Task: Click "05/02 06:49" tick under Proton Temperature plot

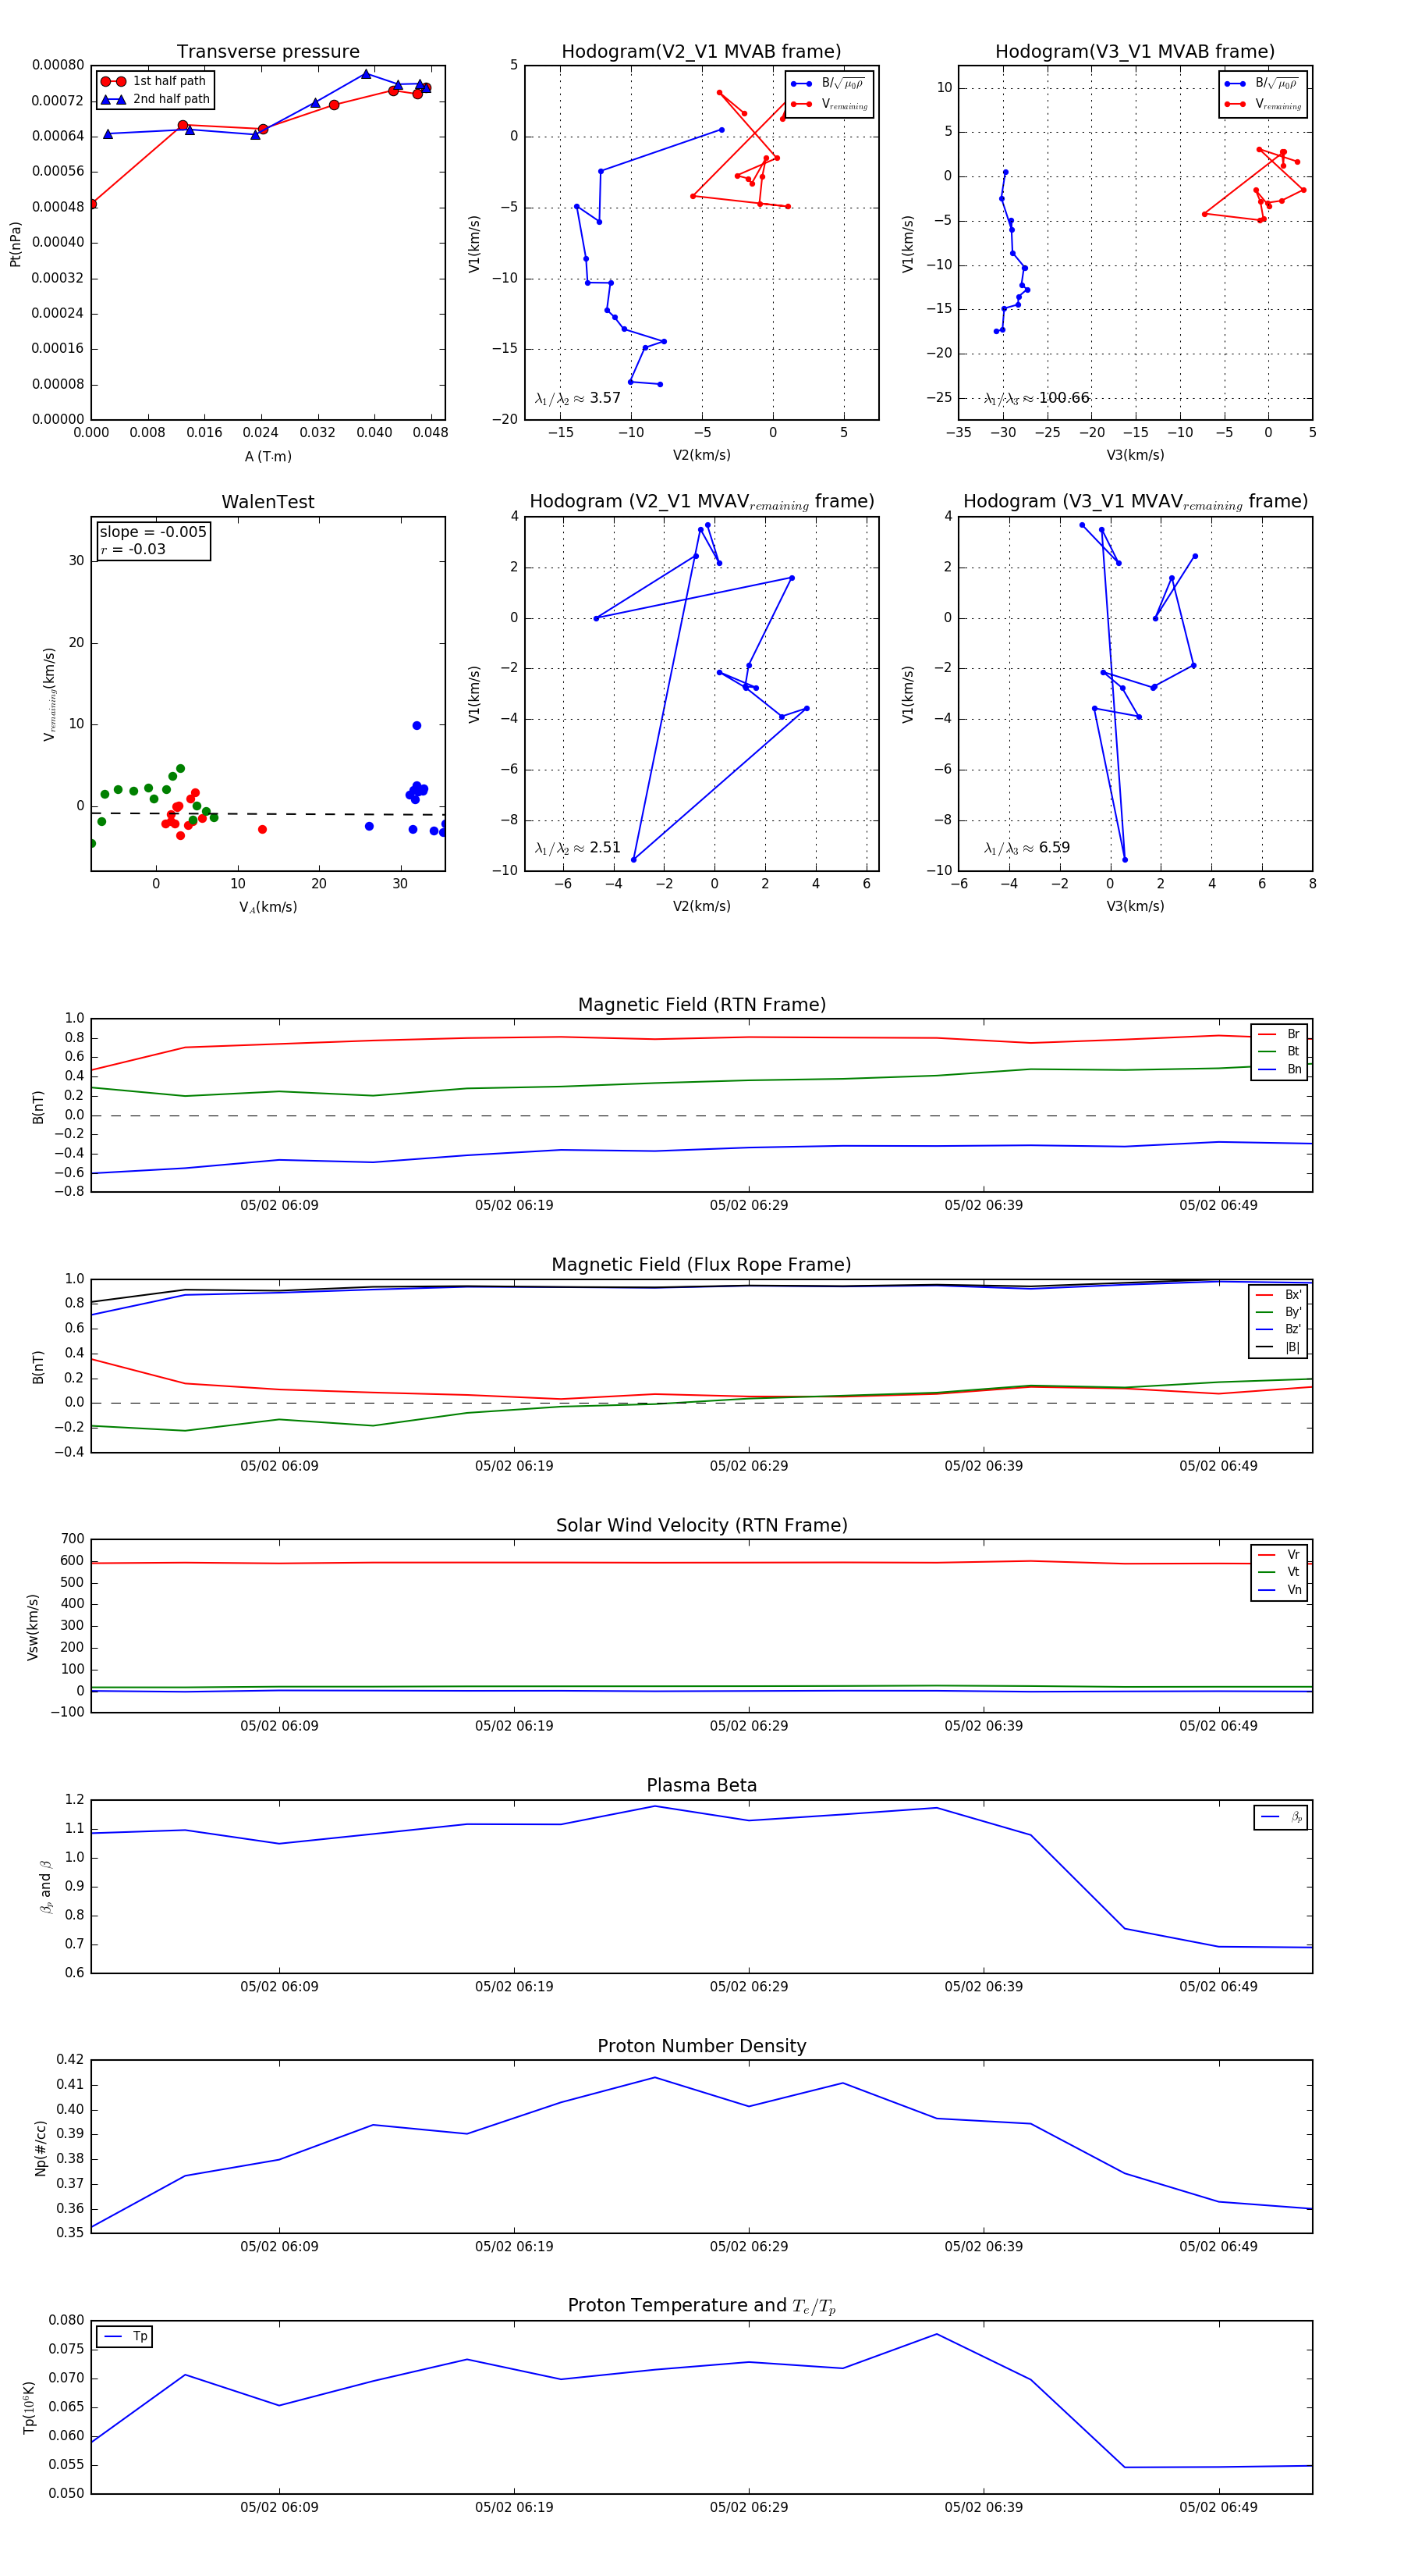Action: coord(1218,2507)
